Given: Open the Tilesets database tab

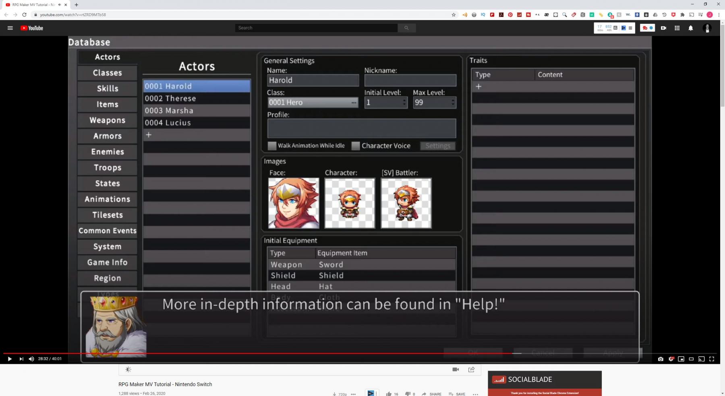Looking at the screenshot, I should [108, 215].
